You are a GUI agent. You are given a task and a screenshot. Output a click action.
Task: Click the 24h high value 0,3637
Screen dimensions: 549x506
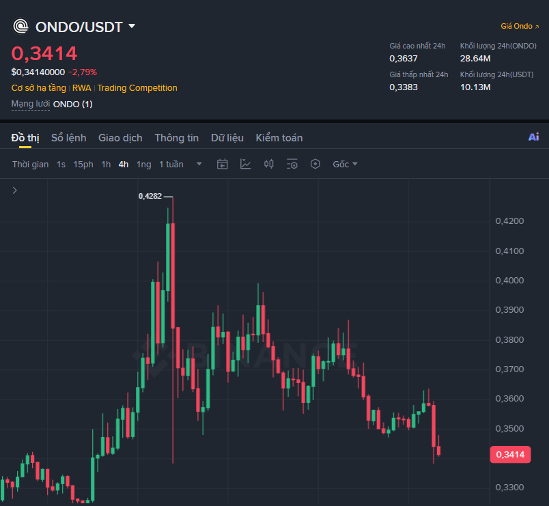[404, 59]
